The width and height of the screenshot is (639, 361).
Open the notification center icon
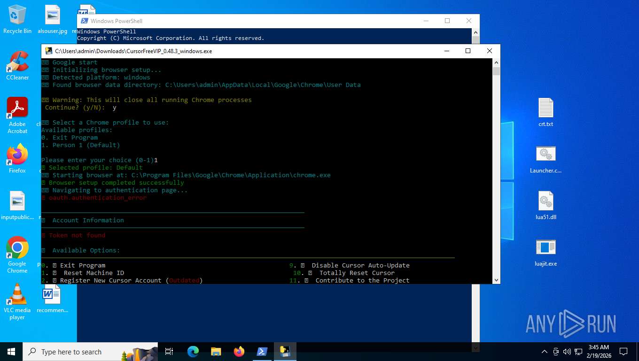pyautogui.click(x=623, y=352)
